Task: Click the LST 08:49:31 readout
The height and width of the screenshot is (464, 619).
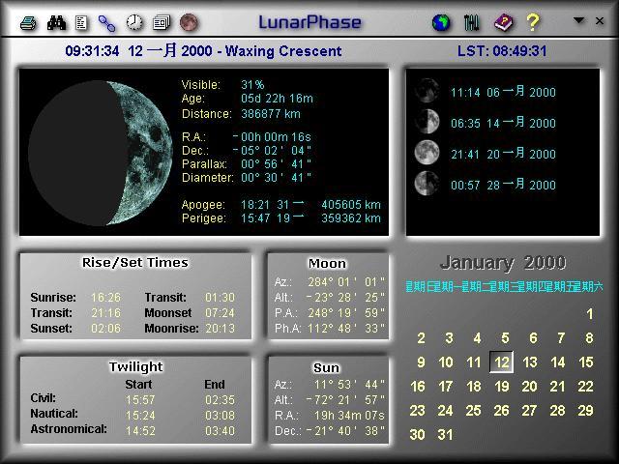Action: pyautogui.click(x=502, y=51)
